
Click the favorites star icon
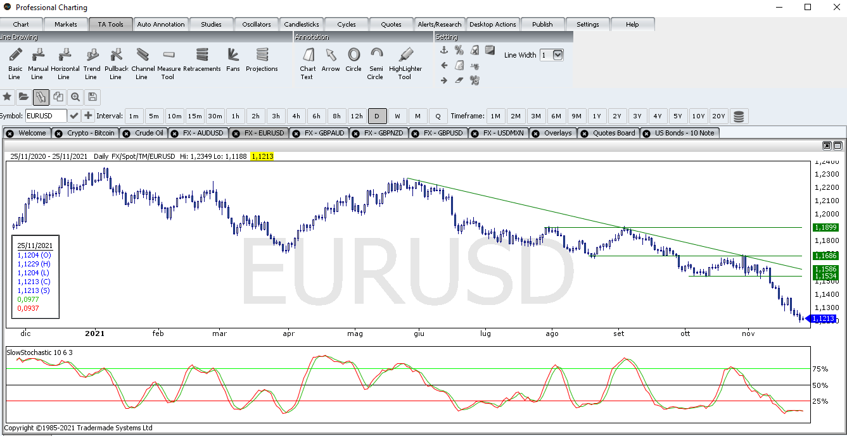pyautogui.click(x=7, y=97)
